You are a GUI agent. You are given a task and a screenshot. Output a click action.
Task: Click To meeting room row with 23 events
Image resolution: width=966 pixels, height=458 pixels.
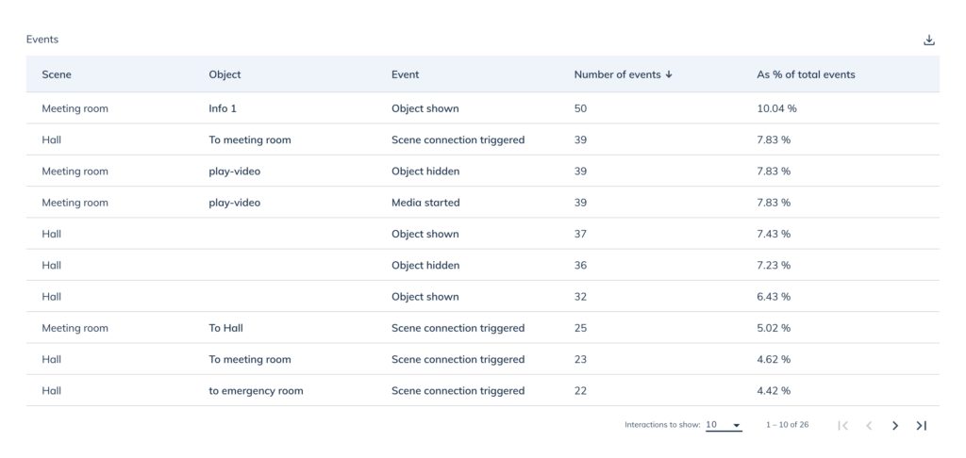coord(483,359)
